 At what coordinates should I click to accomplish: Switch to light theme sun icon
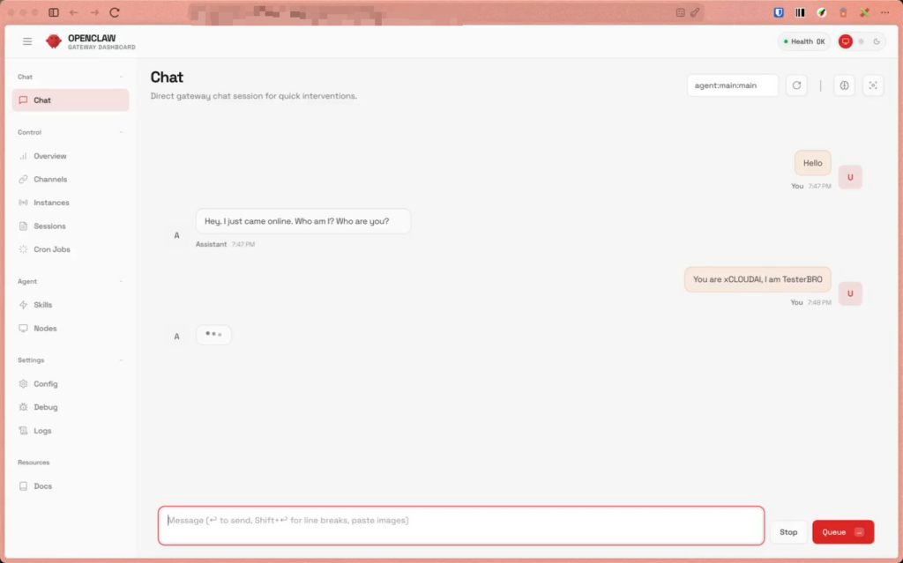tap(861, 41)
